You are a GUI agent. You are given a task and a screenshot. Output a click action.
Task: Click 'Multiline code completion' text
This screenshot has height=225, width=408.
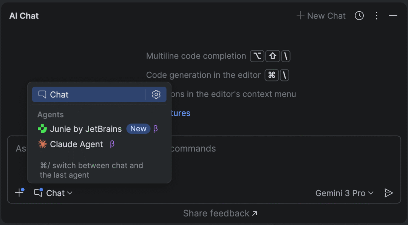coord(196,56)
